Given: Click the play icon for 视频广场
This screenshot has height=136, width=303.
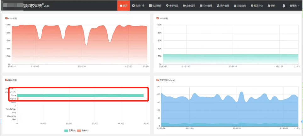Looking at the screenshot, I should [133, 6].
